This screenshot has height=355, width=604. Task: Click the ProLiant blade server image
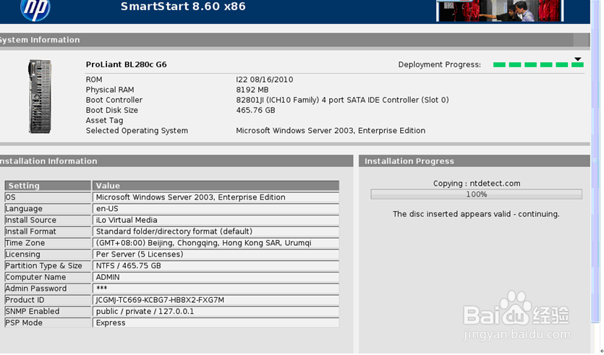pos(40,96)
